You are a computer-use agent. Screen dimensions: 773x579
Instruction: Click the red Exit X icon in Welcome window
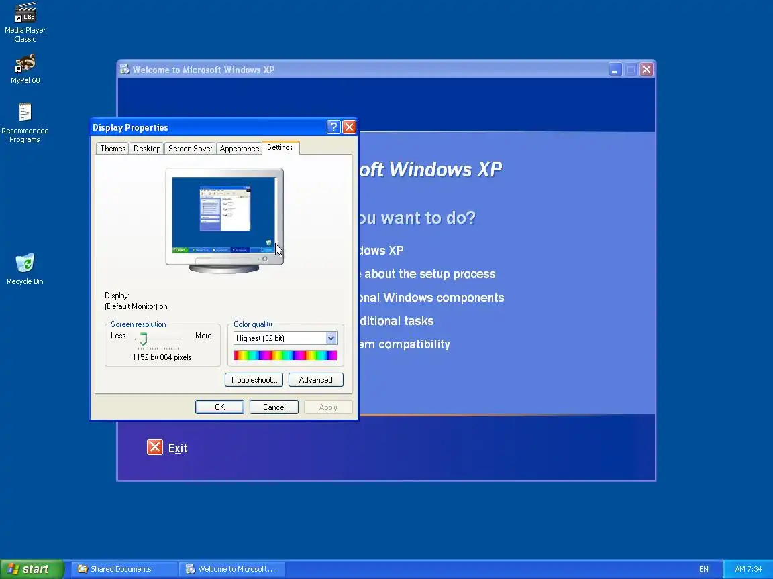(155, 447)
